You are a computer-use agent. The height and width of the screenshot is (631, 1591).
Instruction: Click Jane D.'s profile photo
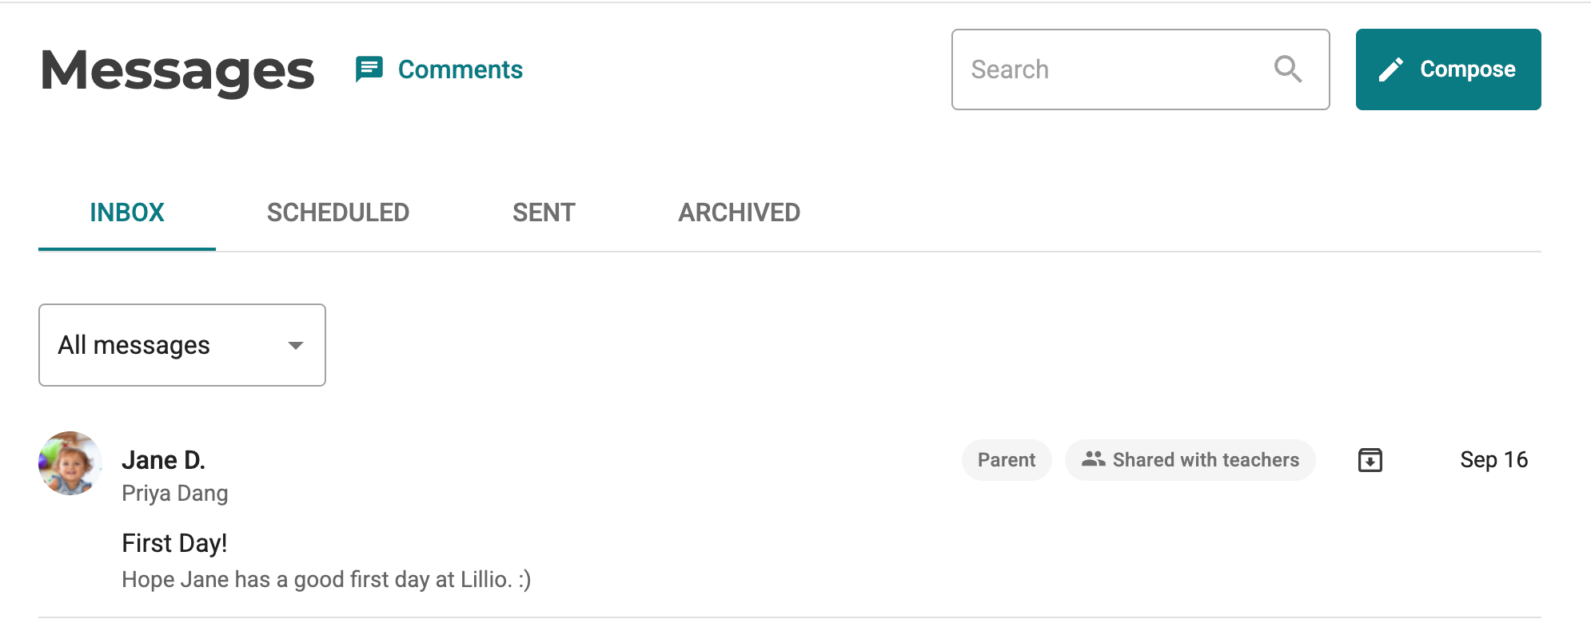(x=70, y=463)
